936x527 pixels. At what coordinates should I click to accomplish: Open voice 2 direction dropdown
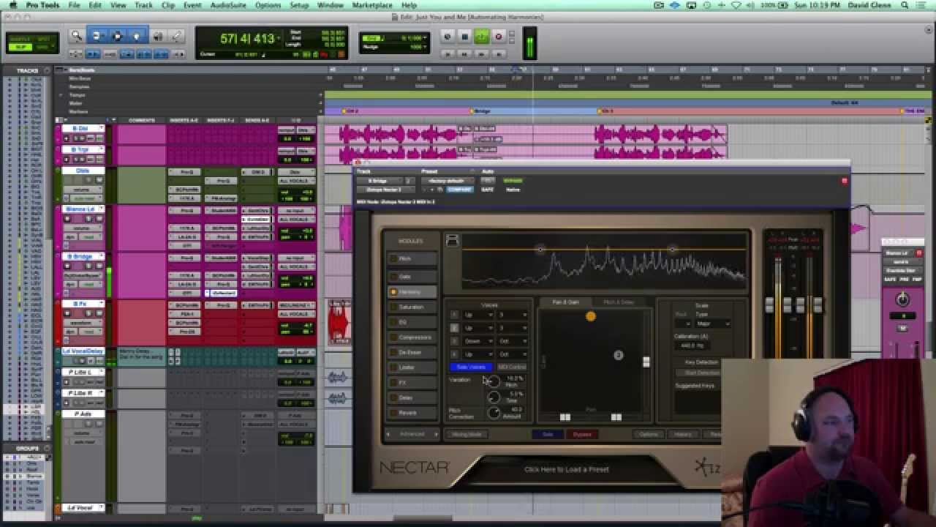478,328
